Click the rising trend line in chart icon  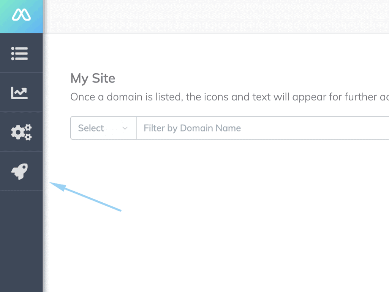21,92
